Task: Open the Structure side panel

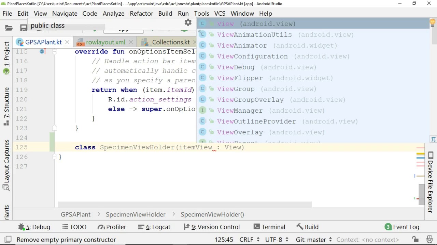Action: (x=6, y=106)
